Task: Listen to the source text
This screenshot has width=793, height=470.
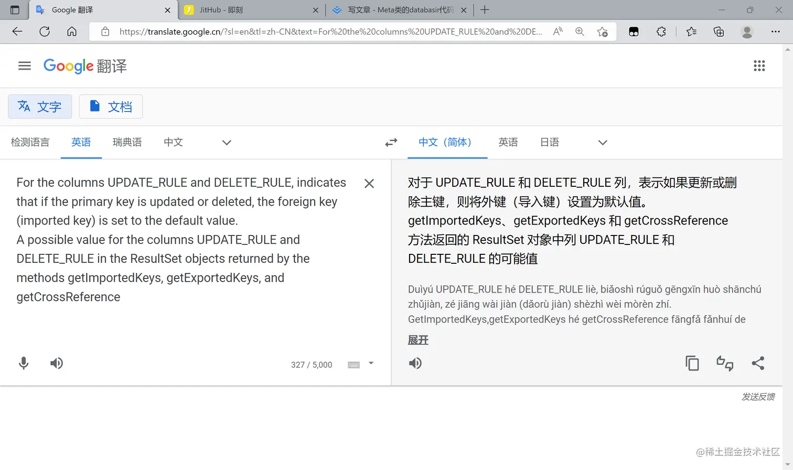Action: point(57,363)
